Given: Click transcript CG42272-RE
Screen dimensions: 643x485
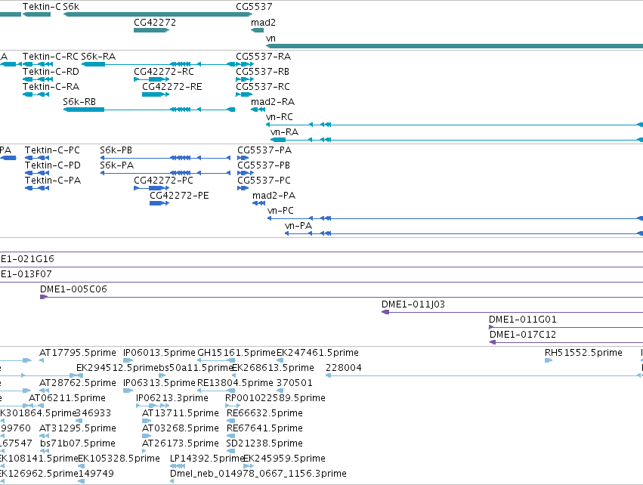Looking at the screenshot, I should pos(156,94).
